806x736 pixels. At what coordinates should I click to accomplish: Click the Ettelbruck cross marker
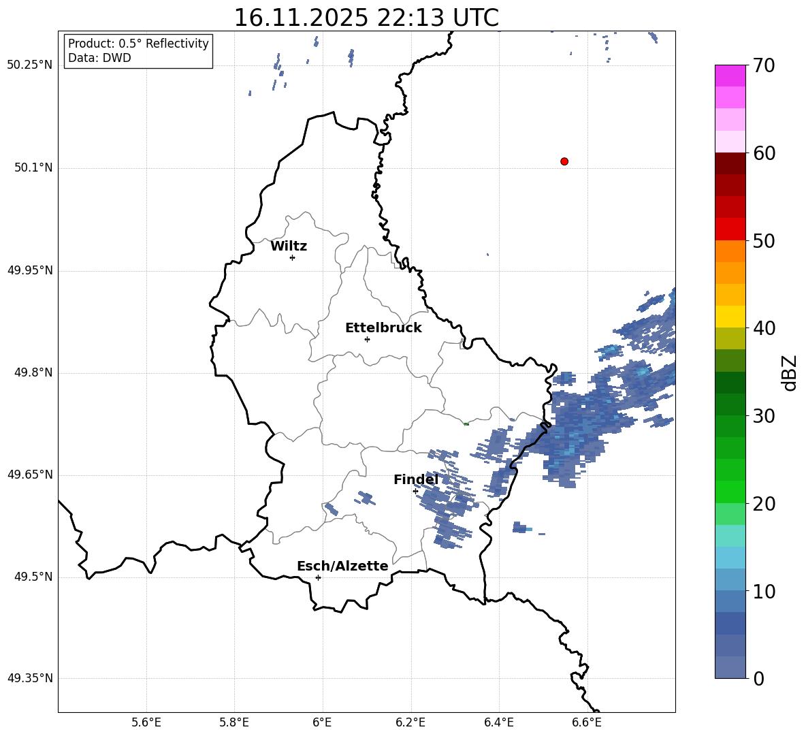pos(367,339)
